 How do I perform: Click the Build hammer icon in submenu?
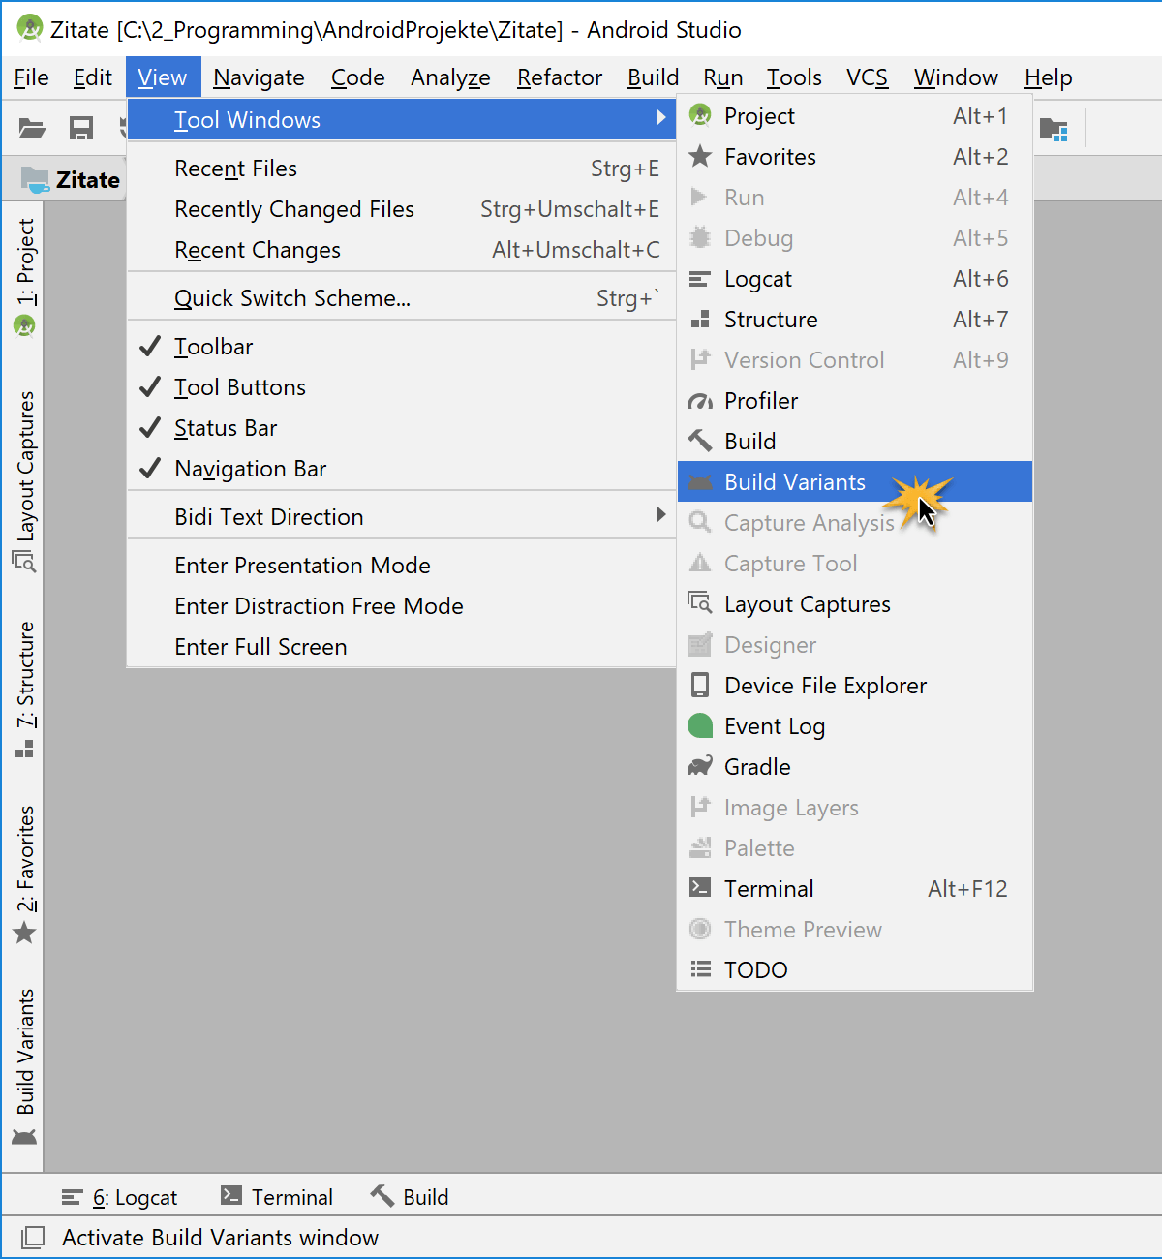(x=700, y=441)
